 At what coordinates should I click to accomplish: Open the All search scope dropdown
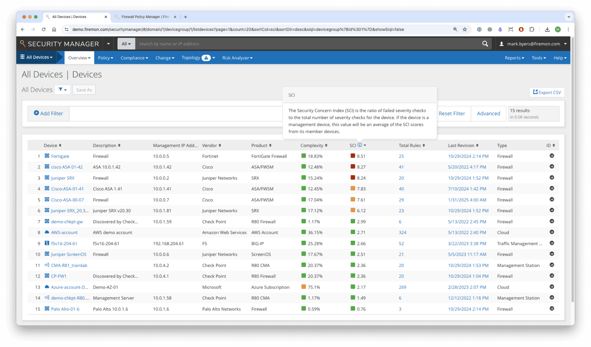click(x=126, y=44)
